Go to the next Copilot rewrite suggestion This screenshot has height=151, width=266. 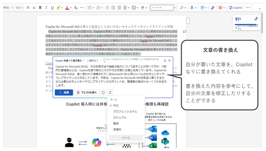click(101, 61)
